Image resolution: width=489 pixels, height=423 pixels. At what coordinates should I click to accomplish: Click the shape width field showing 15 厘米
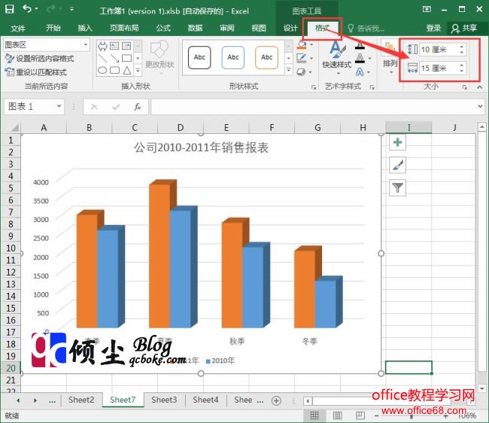[x=438, y=68]
